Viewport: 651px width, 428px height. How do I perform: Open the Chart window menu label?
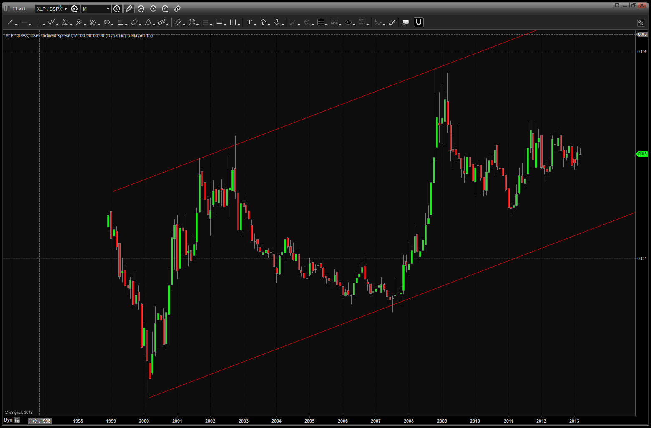tap(19, 9)
